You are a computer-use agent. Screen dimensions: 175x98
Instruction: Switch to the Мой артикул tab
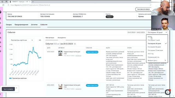click(50, 38)
